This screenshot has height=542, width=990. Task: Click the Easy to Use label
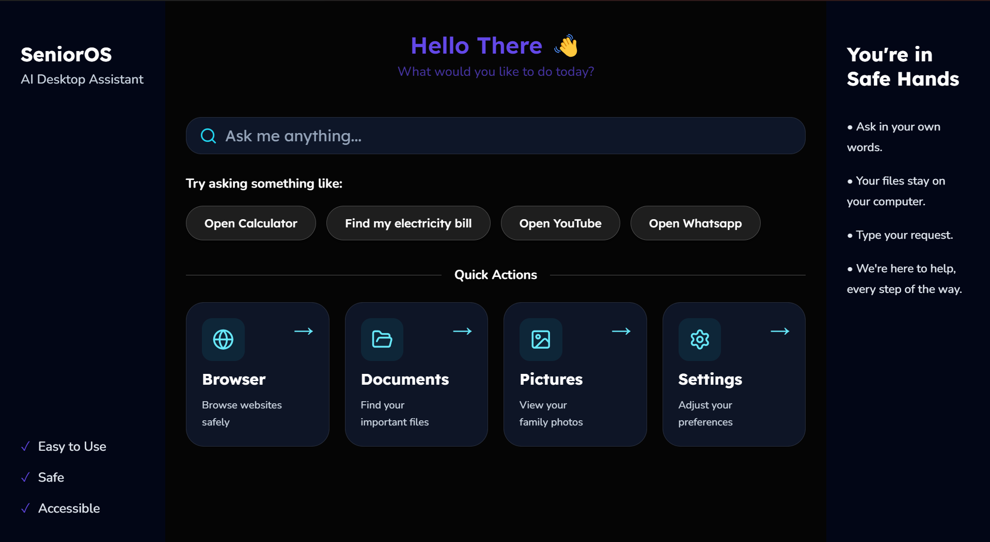coord(72,447)
